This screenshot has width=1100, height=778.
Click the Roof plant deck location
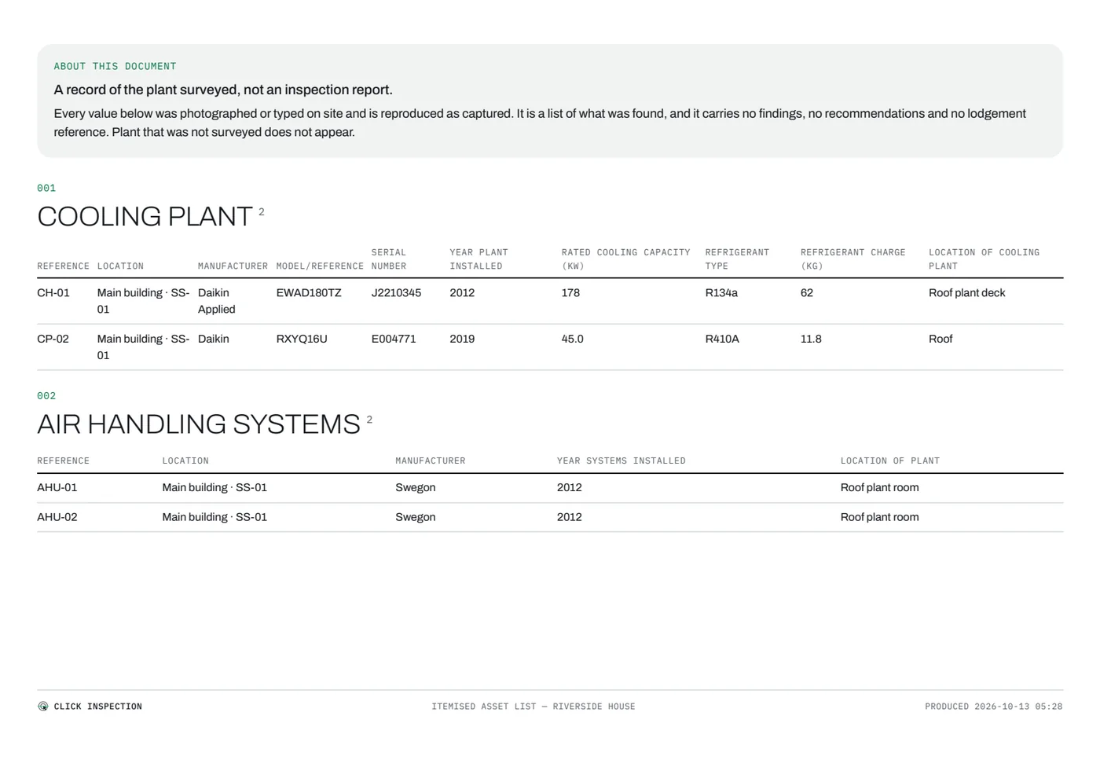pyautogui.click(x=967, y=293)
